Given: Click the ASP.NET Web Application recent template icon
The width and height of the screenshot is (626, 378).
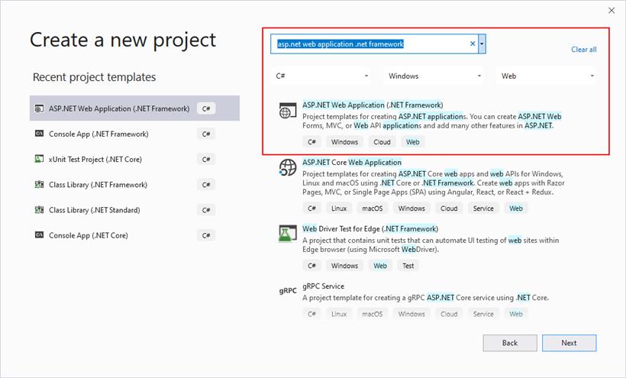Looking at the screenshot, I should (x=39, y=108).
